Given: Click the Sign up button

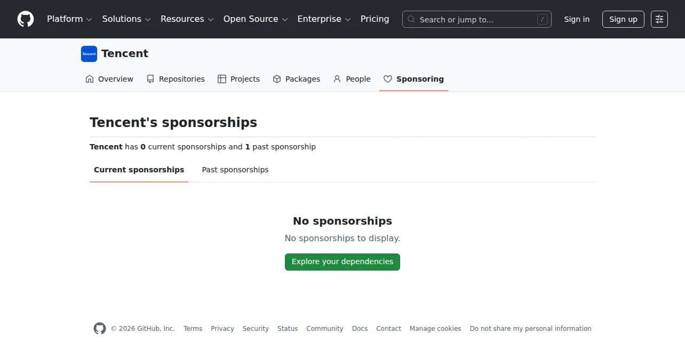Looking at the screenshot, I should click(x=623, y=19).
